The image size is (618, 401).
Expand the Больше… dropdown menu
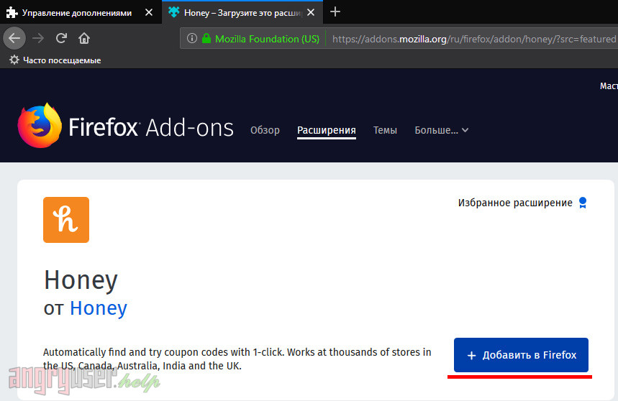coord(441,130)
